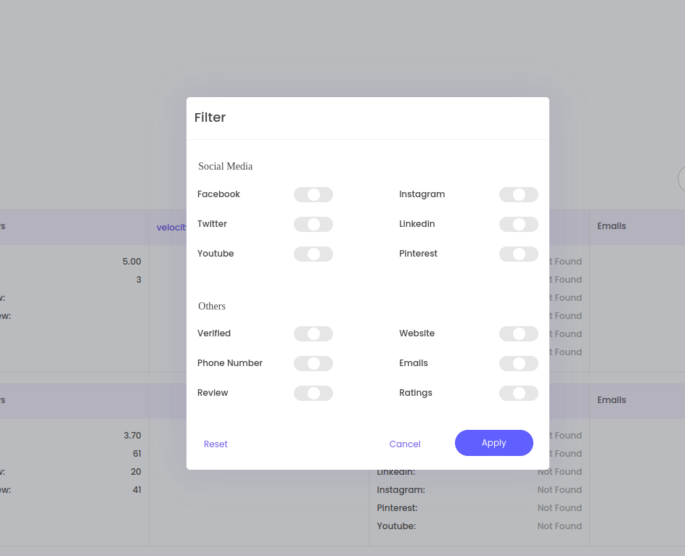The image size is (685, 556).
Task: Click the round button at right edge
Action: pyautogui.click(x=681, y=178)
